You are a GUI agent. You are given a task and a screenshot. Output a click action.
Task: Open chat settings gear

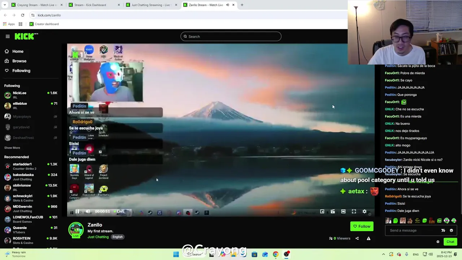(438, 242)
